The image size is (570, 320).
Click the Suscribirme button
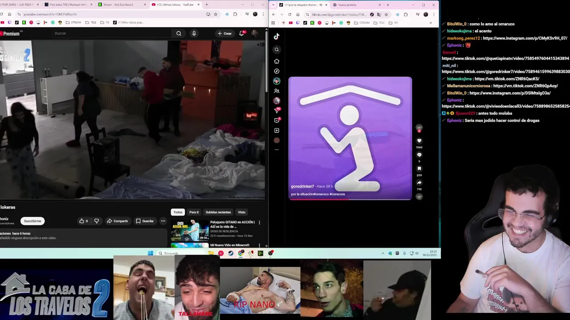click(33, 221)
